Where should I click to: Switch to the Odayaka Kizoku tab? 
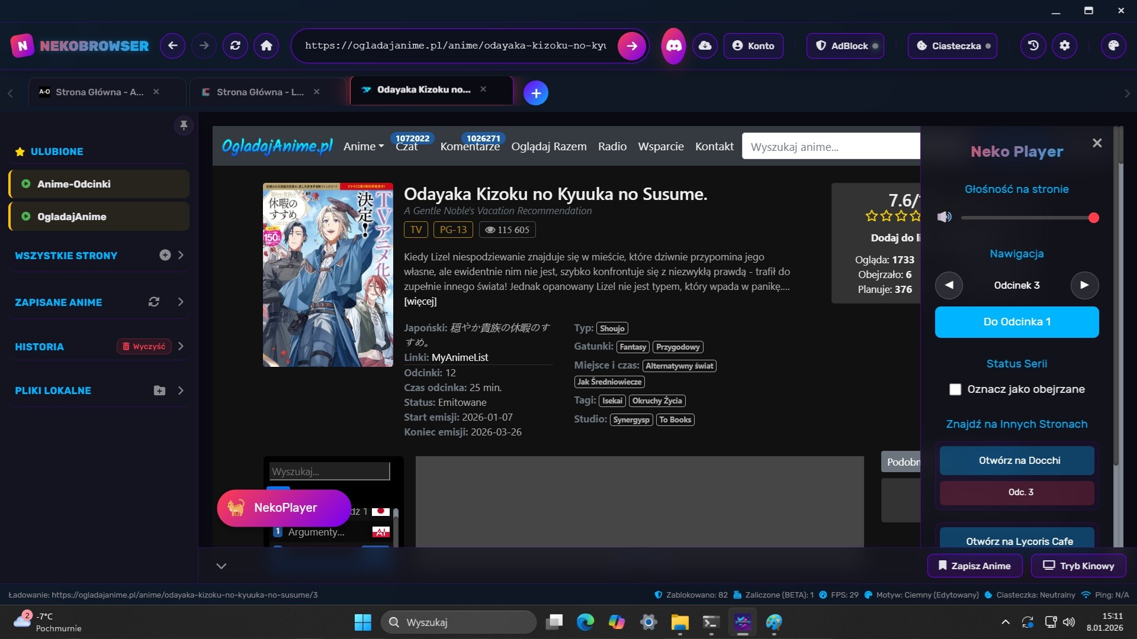[424, 90]
